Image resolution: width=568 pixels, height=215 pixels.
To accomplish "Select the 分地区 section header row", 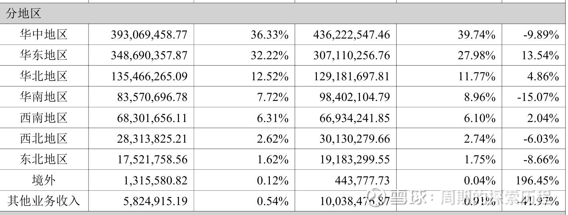I will 24,14.
